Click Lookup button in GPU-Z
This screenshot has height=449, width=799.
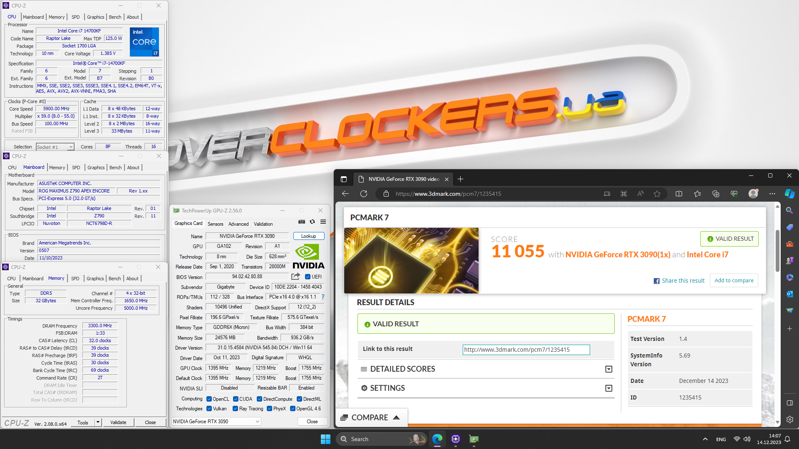(309, 236)
